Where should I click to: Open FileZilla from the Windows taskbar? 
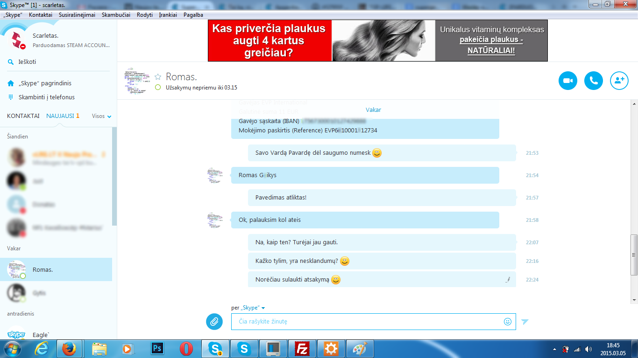(x=303, y=349)
